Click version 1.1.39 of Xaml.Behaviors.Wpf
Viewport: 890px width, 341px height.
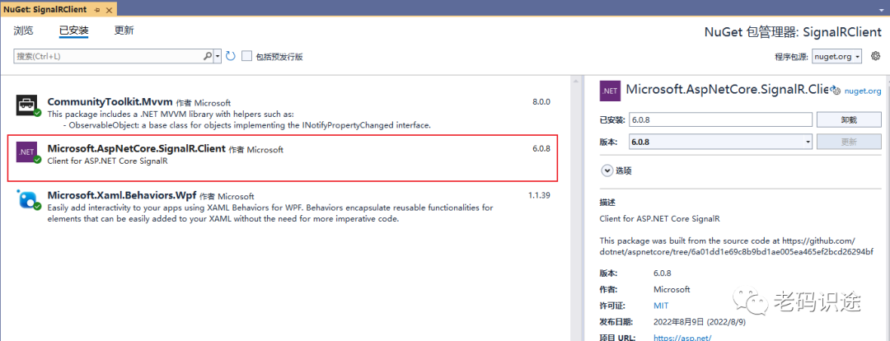click(x=539, y=195)
